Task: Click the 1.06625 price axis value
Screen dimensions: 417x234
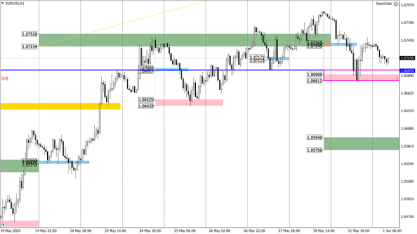Action: coord(407,93)
